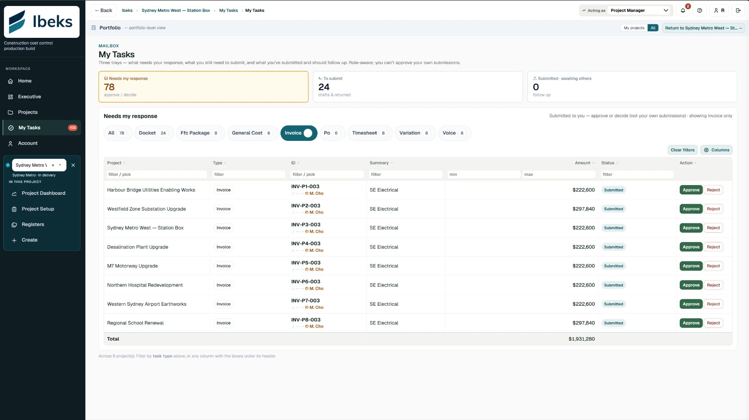Click the Project filter input
The height and width of the screenshot is (420, 749).
click(x=157, y=175)
